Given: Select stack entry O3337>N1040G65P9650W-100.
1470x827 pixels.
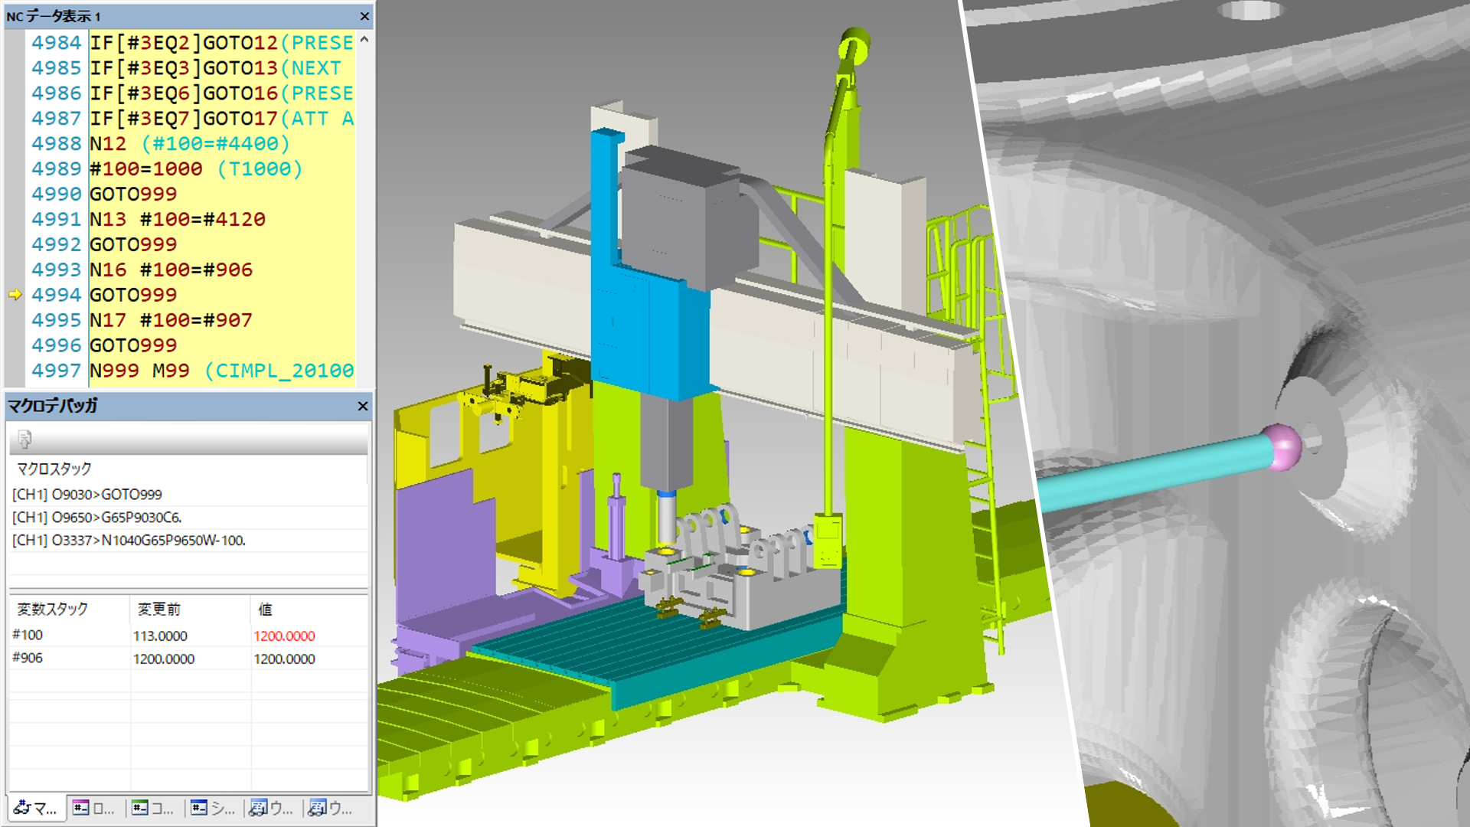Looking at the screenshot, I should pos(129,541).
